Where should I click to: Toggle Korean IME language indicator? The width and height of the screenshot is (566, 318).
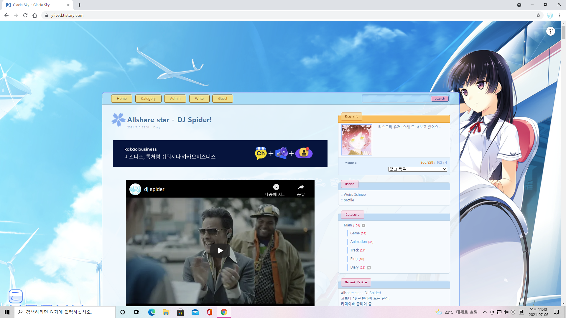pyautogui.click(x=521, y=312)
